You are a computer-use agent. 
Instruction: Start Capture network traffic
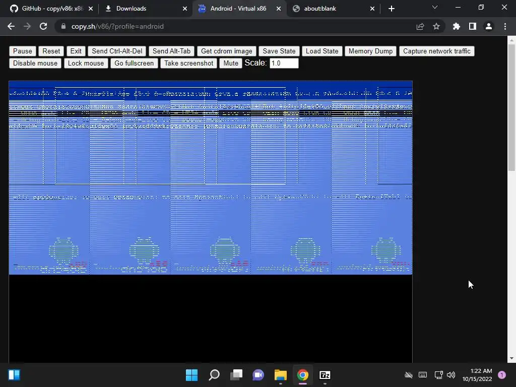[437, 51]
